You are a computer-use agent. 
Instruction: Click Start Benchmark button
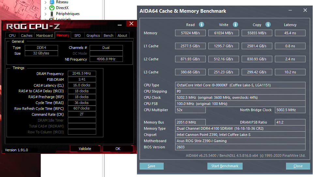[x=225, y=166]
